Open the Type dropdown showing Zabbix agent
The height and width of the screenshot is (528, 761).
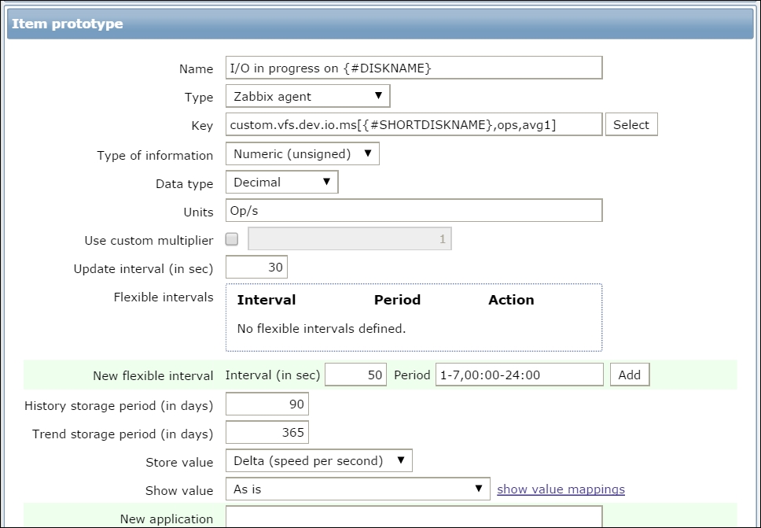click(307, 97)
